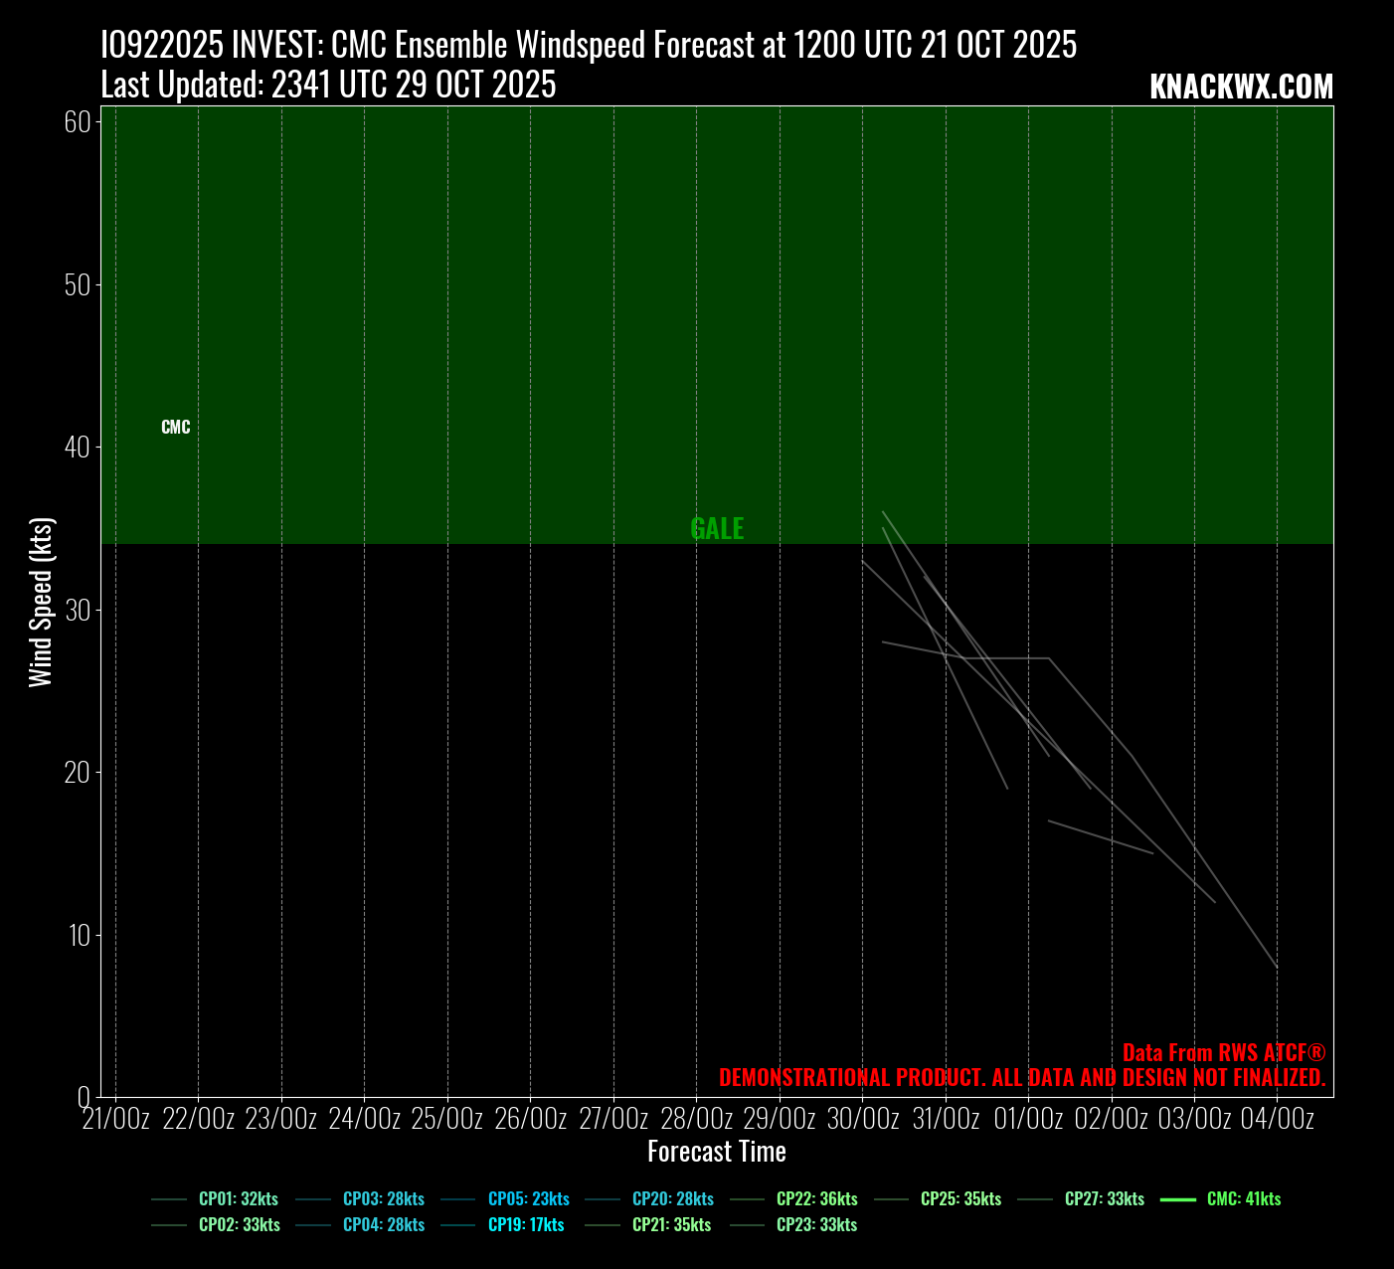This screenshot has width=1394, height=1269.
Task: Click the CP04: 28kts legend entry
Action: pyautogui.click(x=384, y=1225)
